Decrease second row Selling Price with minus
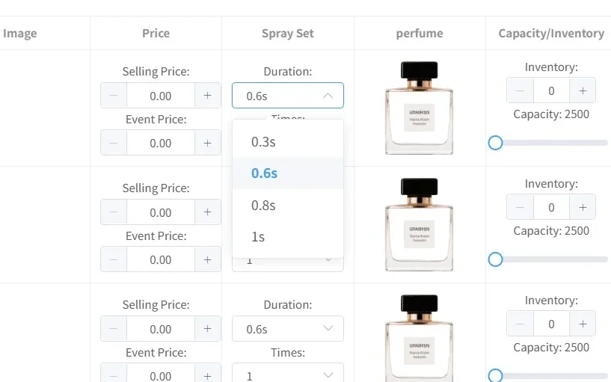 point(114,212)
